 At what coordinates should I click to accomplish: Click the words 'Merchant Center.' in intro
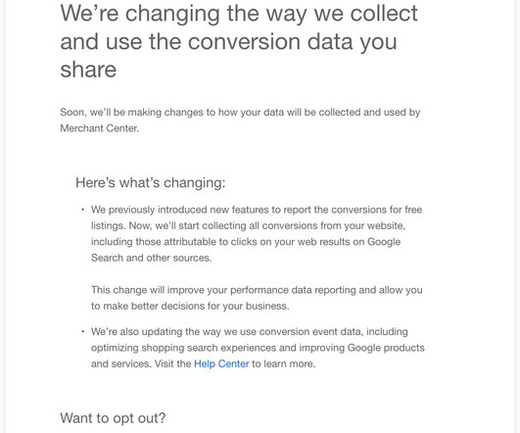[100, 128]
